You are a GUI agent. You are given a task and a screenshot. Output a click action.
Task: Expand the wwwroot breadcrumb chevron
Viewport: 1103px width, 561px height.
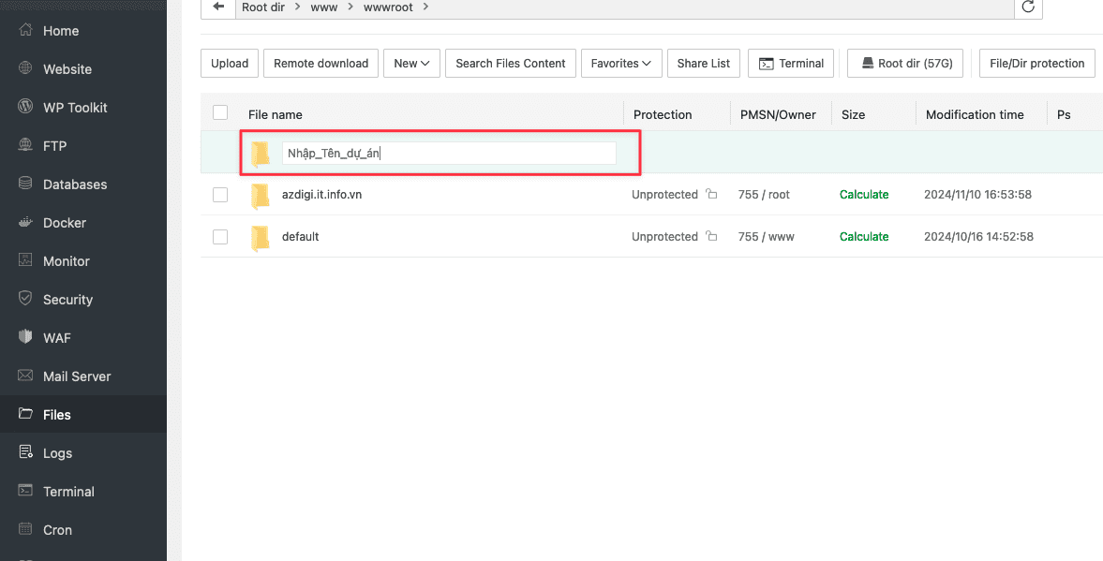pos(425,7)
